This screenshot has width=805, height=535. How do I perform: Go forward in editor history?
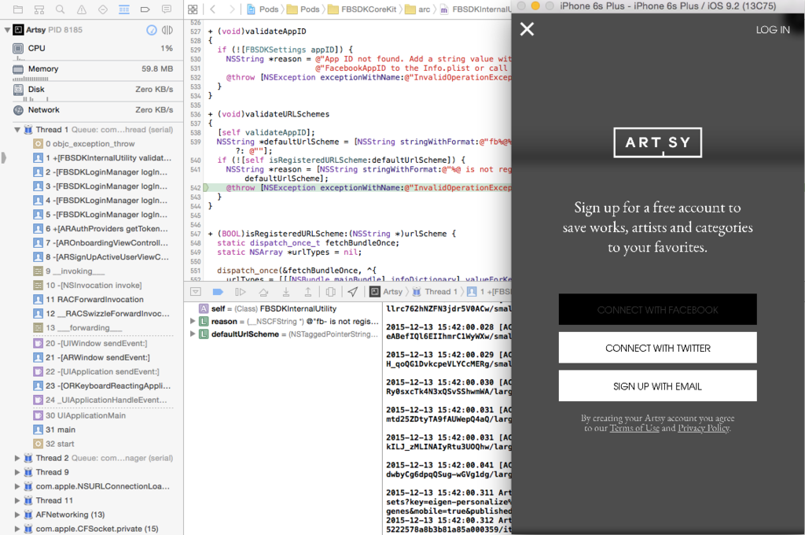pos(232,9)
